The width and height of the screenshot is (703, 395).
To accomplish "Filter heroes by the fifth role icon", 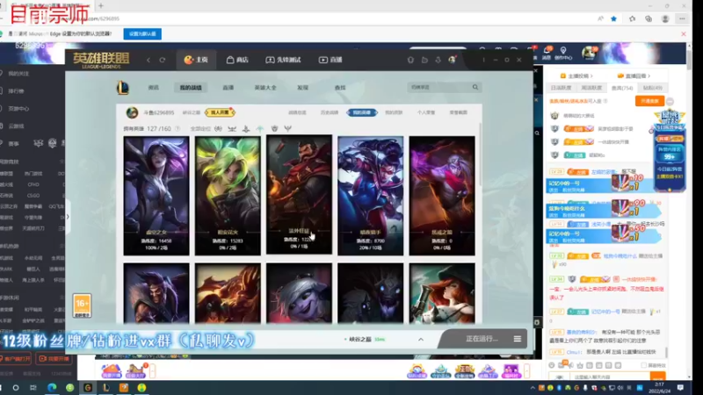I will pos(274,128).
